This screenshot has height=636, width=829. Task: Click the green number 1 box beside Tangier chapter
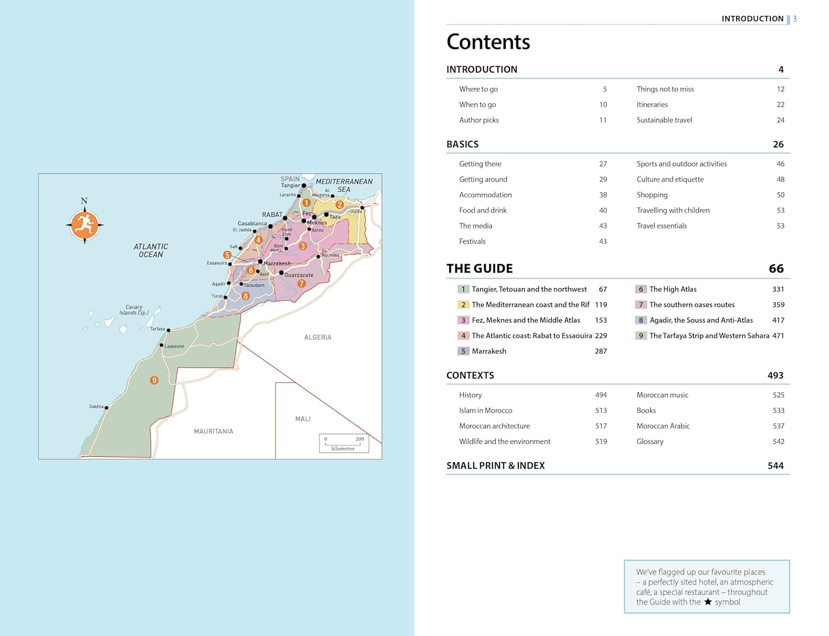463,289
